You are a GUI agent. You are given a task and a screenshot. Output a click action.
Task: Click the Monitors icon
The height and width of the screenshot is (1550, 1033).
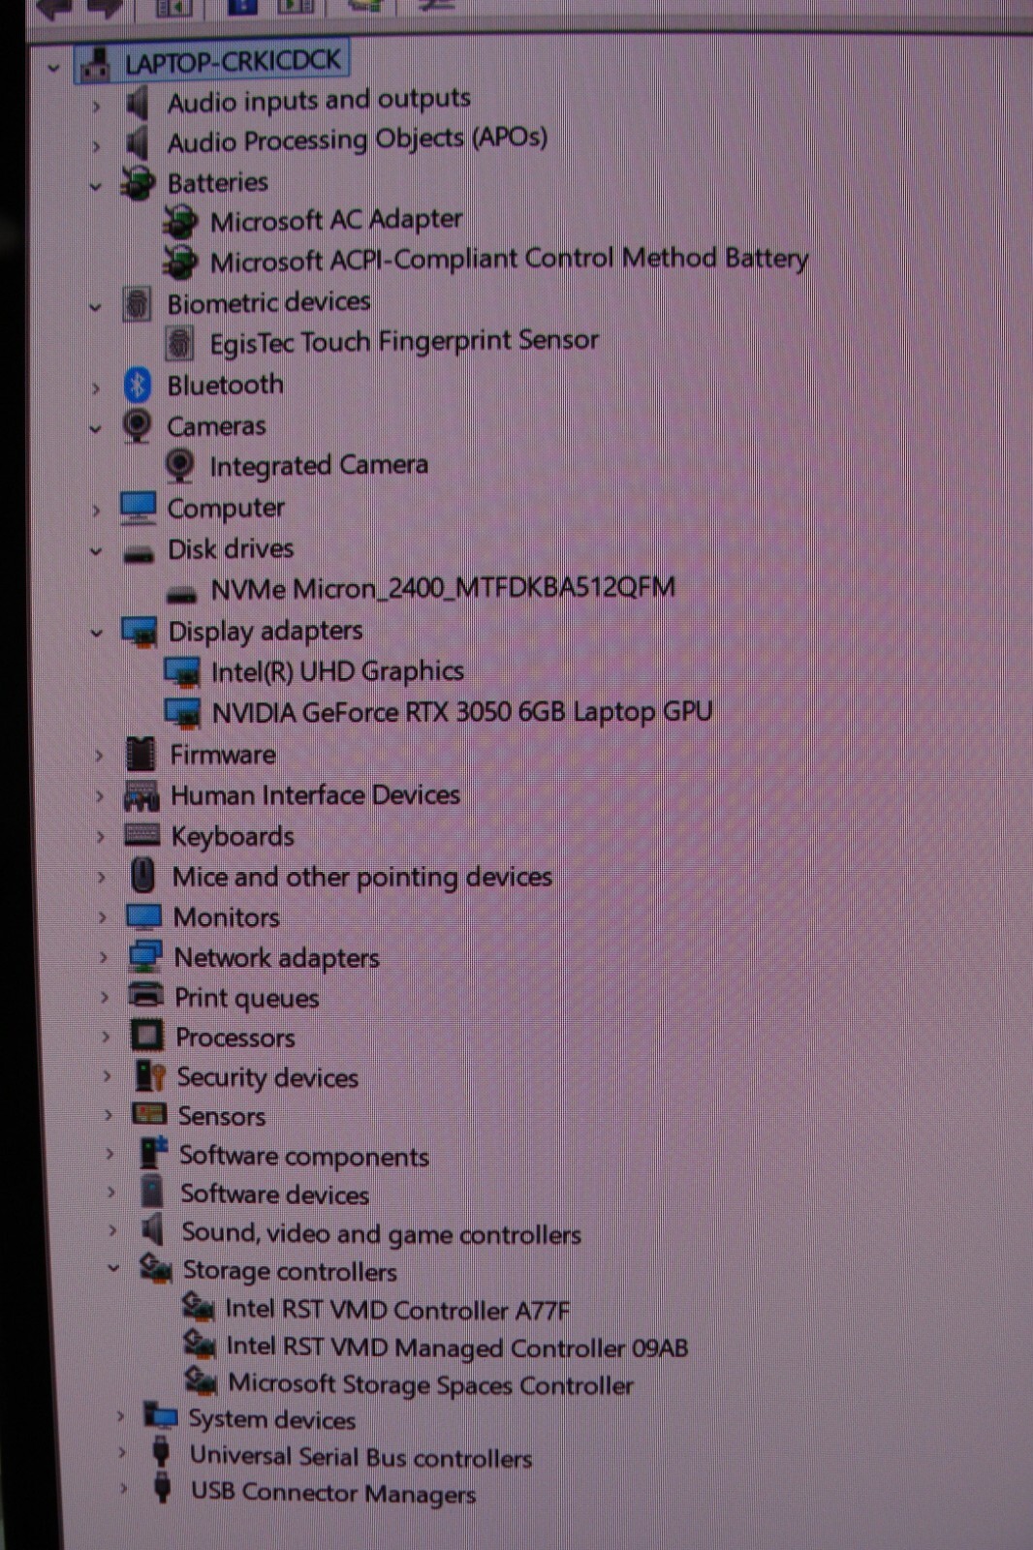pyautogui.click(x=144, y=916)
